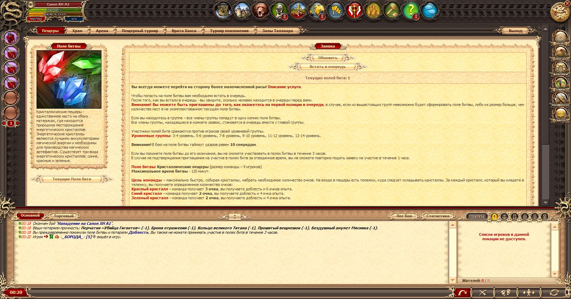Open the Врата Хаоса tab
Image resolution: width=571 pixels, height=299 pixels.
click(x=184, y=31)
